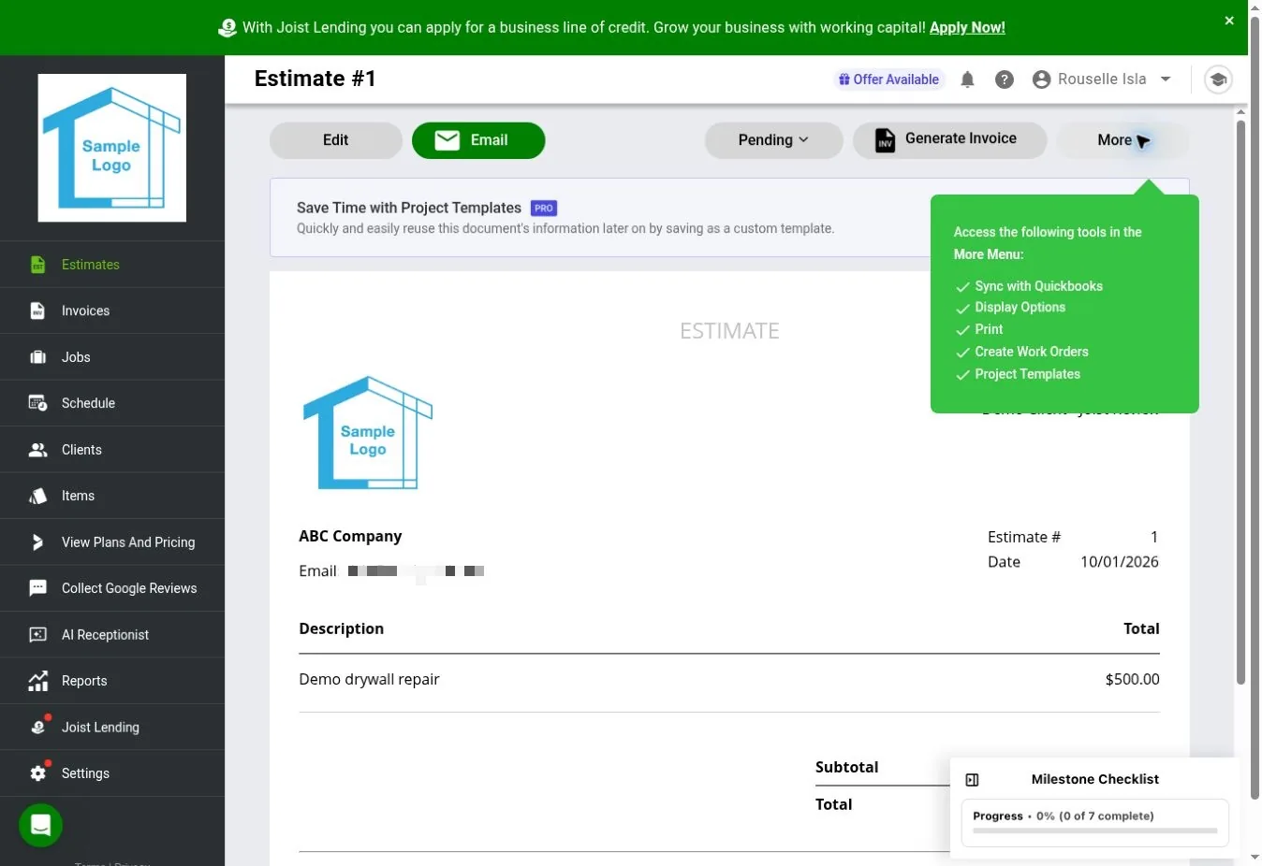Screen dimensions: 1262x866
Task: Open the help question mark icon
Action: click(1005, 79)
